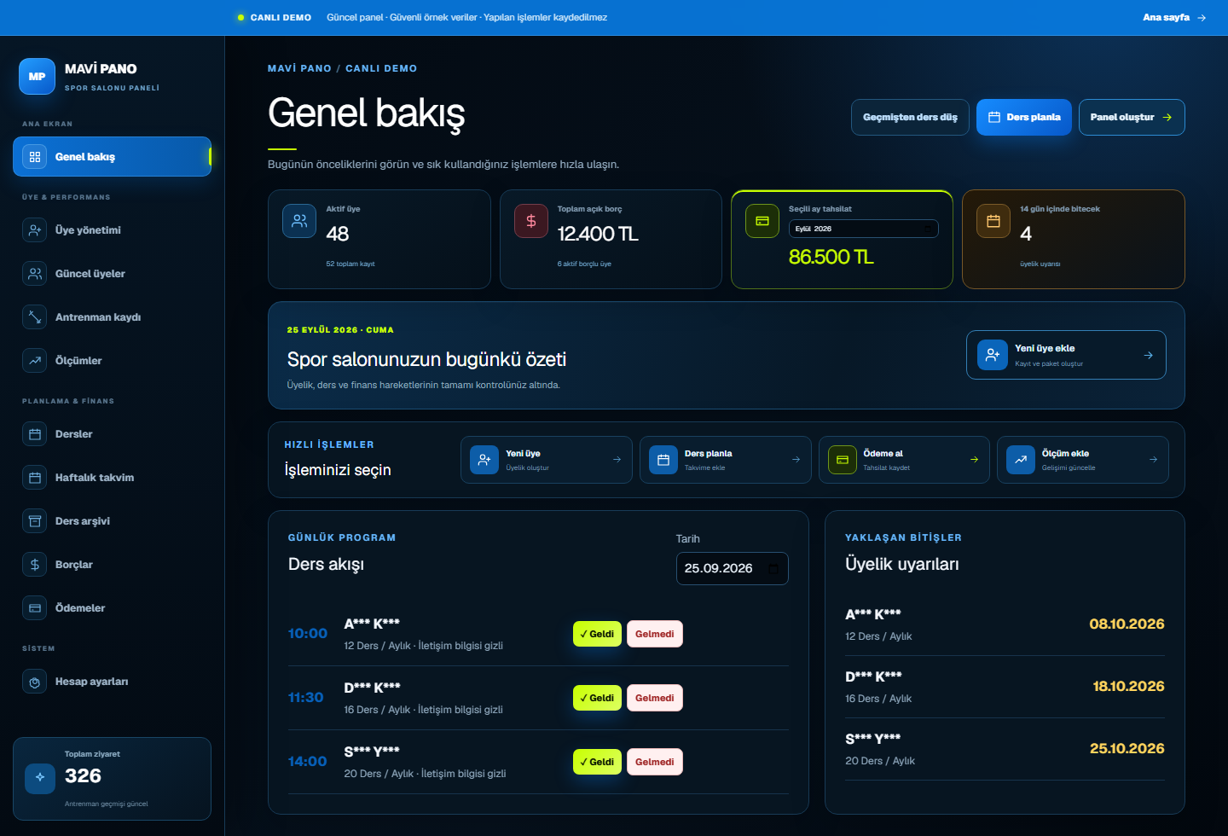Image resolution: width=1228 pixels, height=836 pixels.
Task: Follow the Ana sayfa link
Action: point(1174,17)
